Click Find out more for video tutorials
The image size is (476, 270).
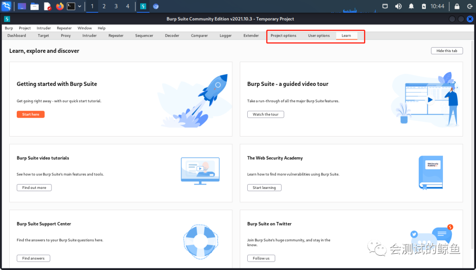point(34,188)
